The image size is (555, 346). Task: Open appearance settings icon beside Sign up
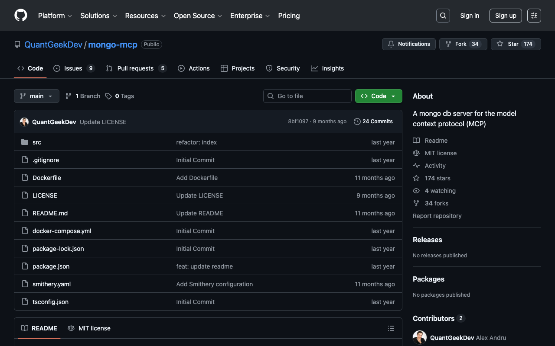534,16
